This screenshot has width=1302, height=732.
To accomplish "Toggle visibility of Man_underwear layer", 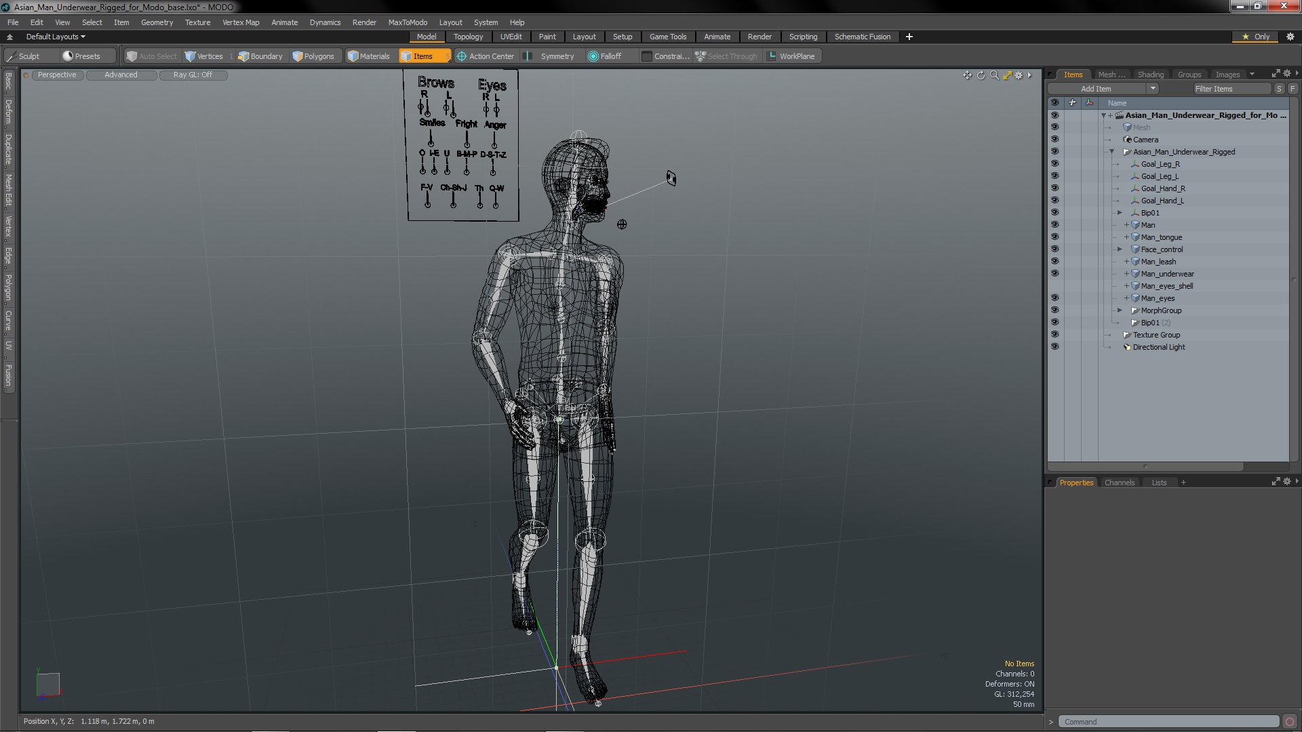I will pos(1054,274).
